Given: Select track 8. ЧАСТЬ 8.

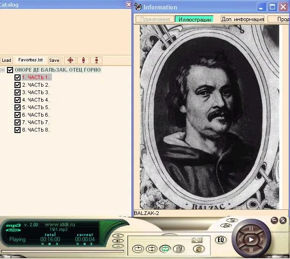Looking at the screenshot, I should coord(36,130).
